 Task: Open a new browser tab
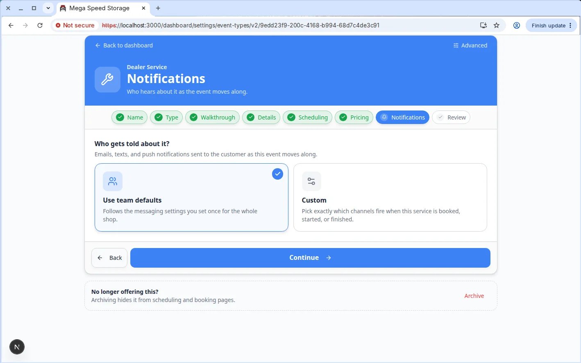click(158, 8)
